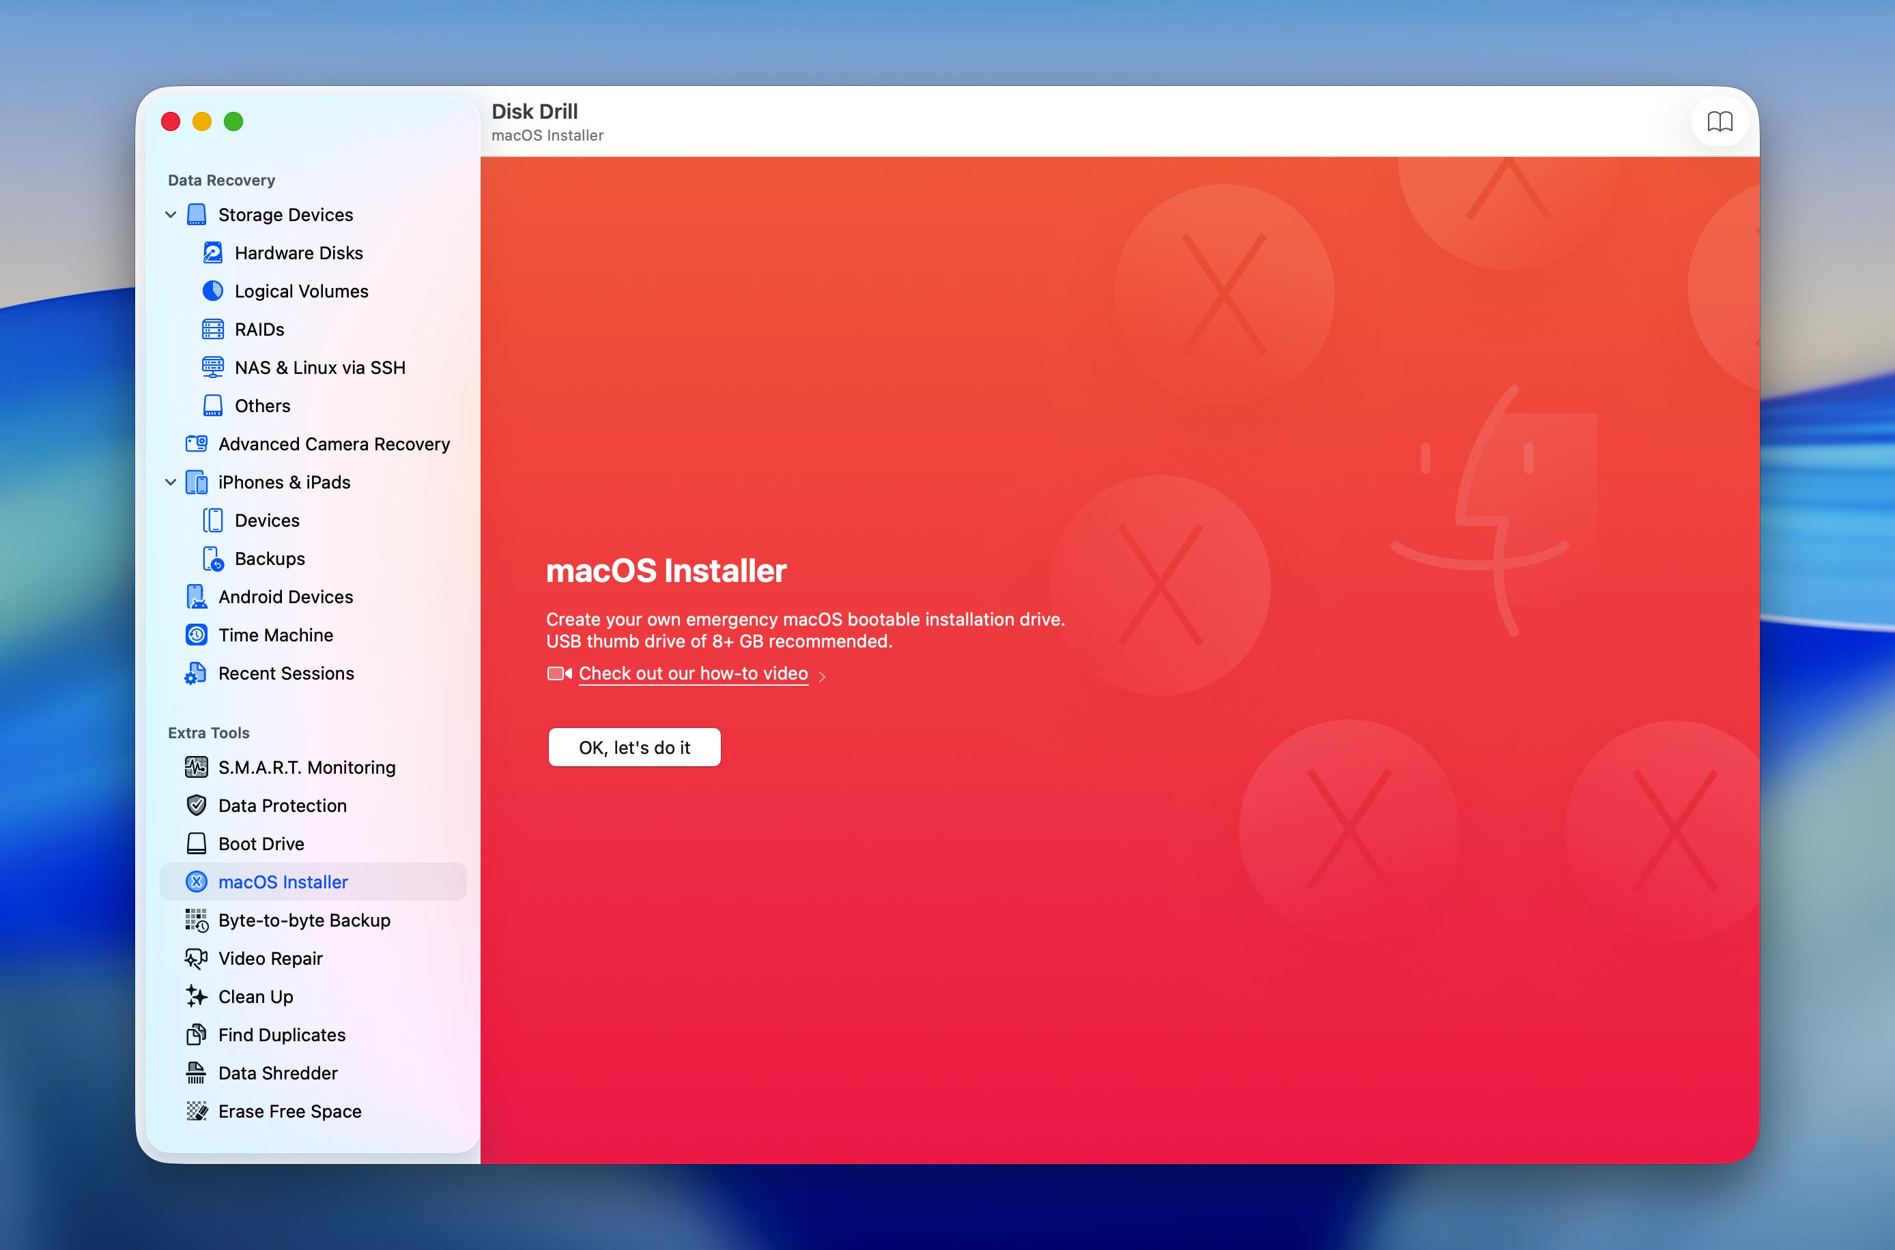Screen dimensions: 1895x1250
Task: Open Video Repair tool
Action: [313, 959]
